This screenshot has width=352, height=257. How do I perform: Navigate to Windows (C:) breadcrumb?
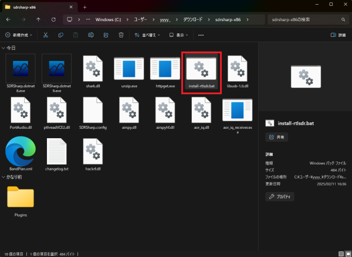108,20
